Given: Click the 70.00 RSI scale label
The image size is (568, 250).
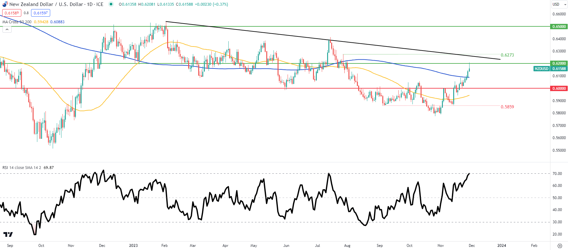Looking at the screenshot, I should [x=557, y=173].
